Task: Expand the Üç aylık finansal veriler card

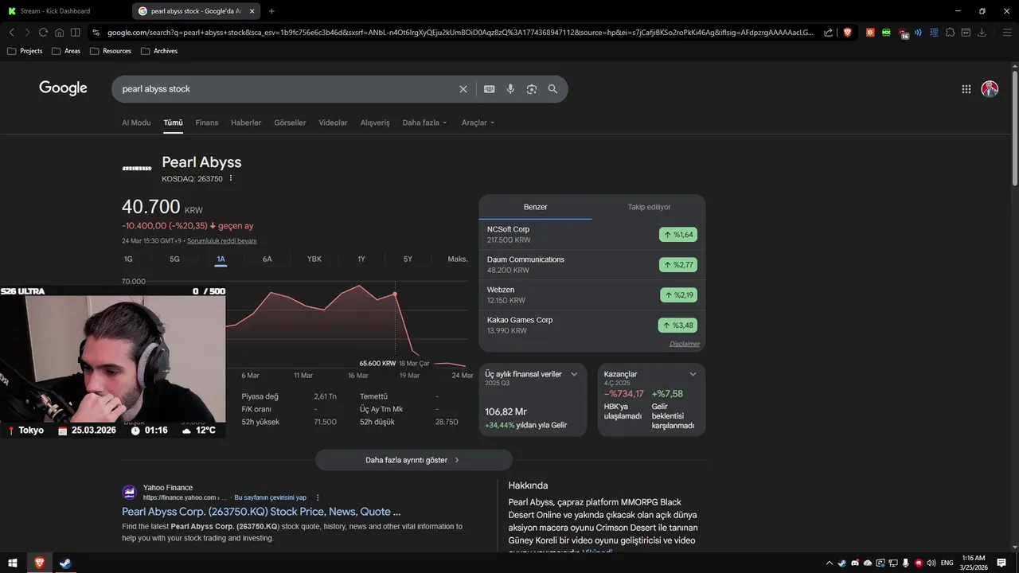Action: coord(574,374)
